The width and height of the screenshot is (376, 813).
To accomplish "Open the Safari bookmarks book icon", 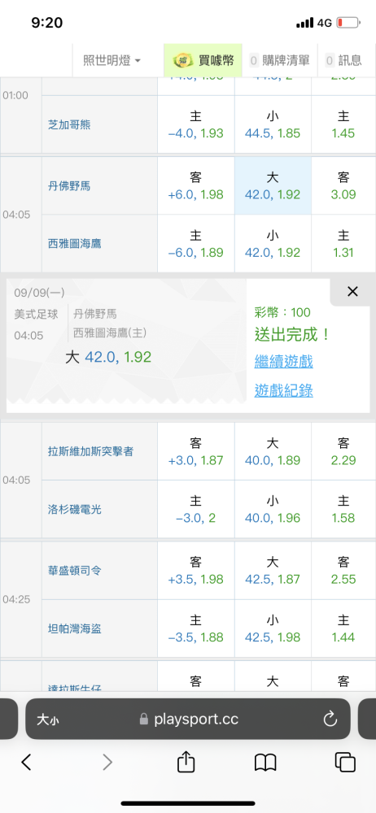I will 265,763.
